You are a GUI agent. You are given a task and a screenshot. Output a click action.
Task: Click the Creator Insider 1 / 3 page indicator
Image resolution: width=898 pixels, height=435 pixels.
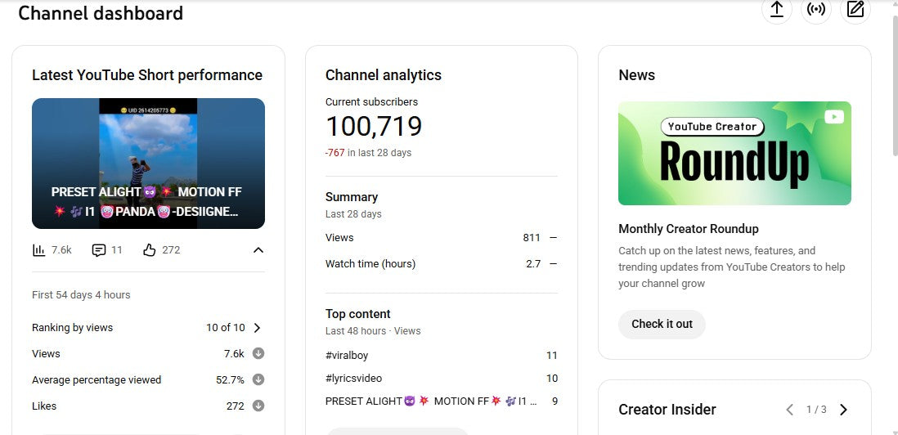816,410
